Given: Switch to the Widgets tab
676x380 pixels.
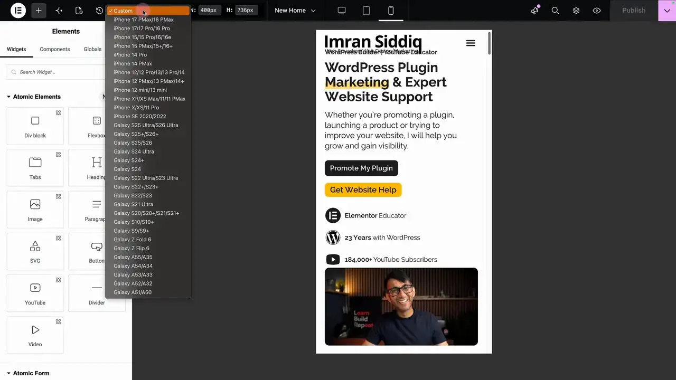Looking at the screenshot, I should point(16,49).
